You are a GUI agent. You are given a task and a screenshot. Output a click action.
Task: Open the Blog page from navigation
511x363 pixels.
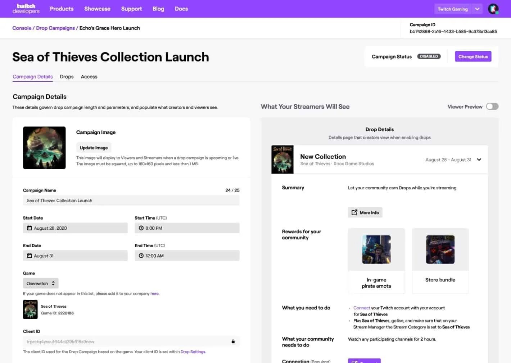pos(158,9)
